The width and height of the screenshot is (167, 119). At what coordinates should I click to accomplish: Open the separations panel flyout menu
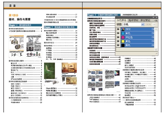click(x=156, y=20)
